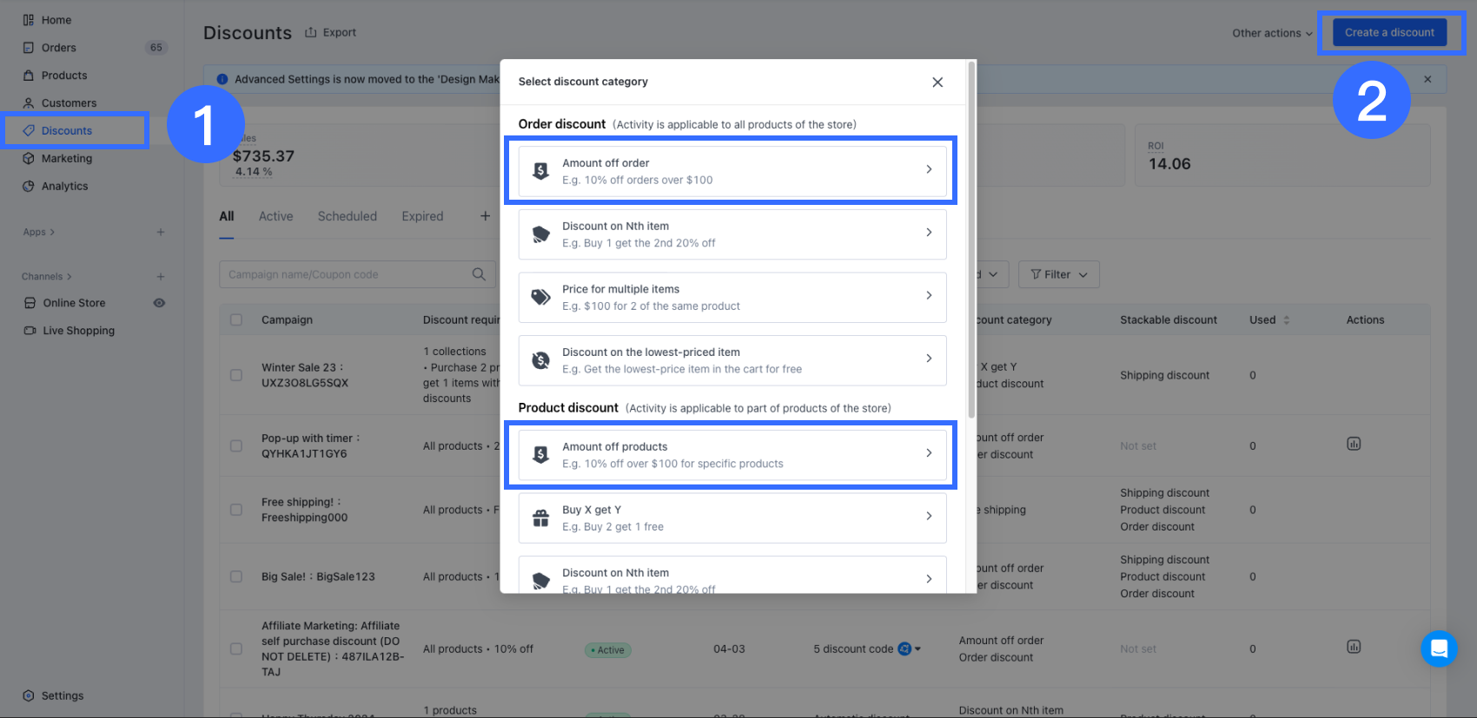The width and height of the screenshot is (1477, 718).
Task: Open Settings gear in sidebar
Action: (x=29, y=695)
